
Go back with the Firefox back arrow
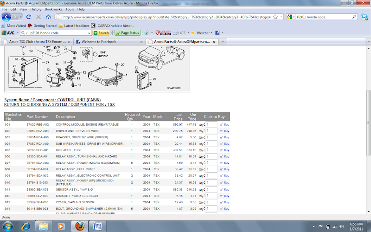click(x=6, y=17)
